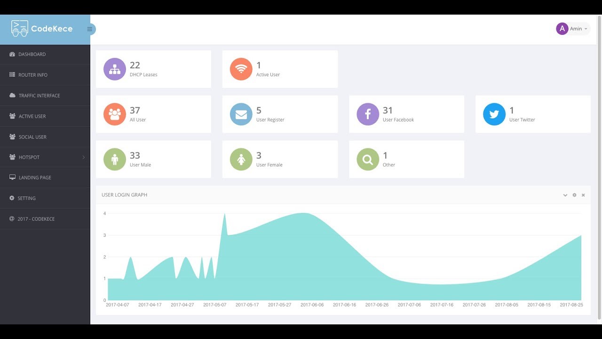The height and width of the screenshot is (339, 602).
Task: Click the dashboard gauge icon in sidebar
Action: [12, 55]
